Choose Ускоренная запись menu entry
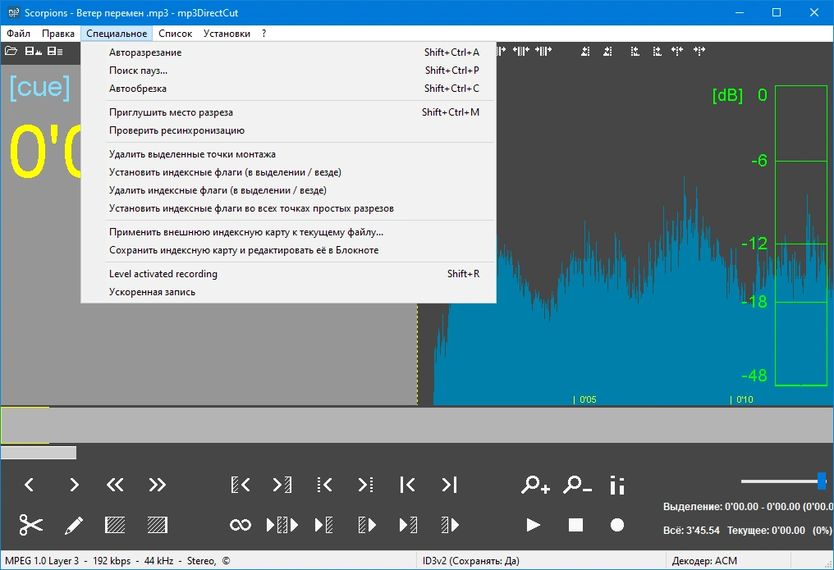This screenshot has height=570, width=834. coord(288,292)
